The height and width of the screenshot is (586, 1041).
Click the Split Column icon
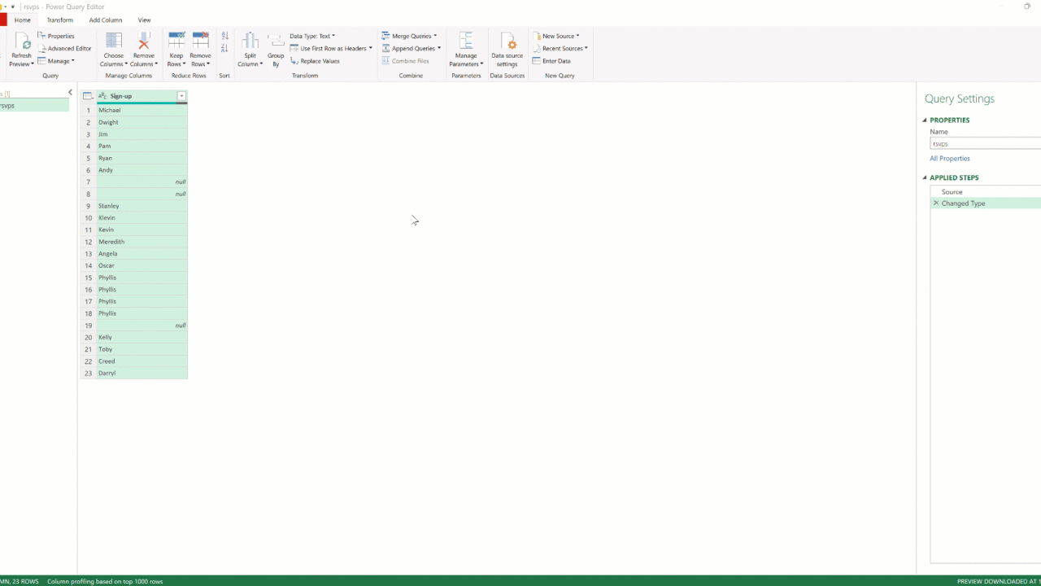point(250,42)
